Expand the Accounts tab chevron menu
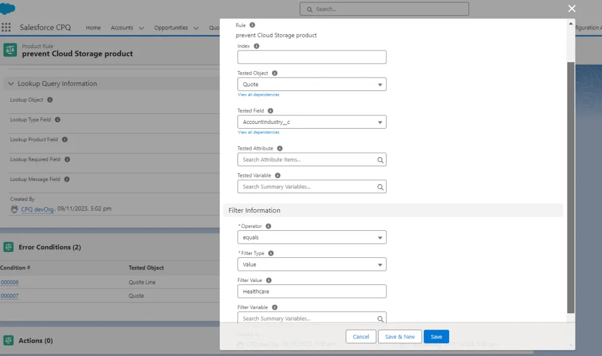This screenshot has height=356, width=602. pos(141,28)
